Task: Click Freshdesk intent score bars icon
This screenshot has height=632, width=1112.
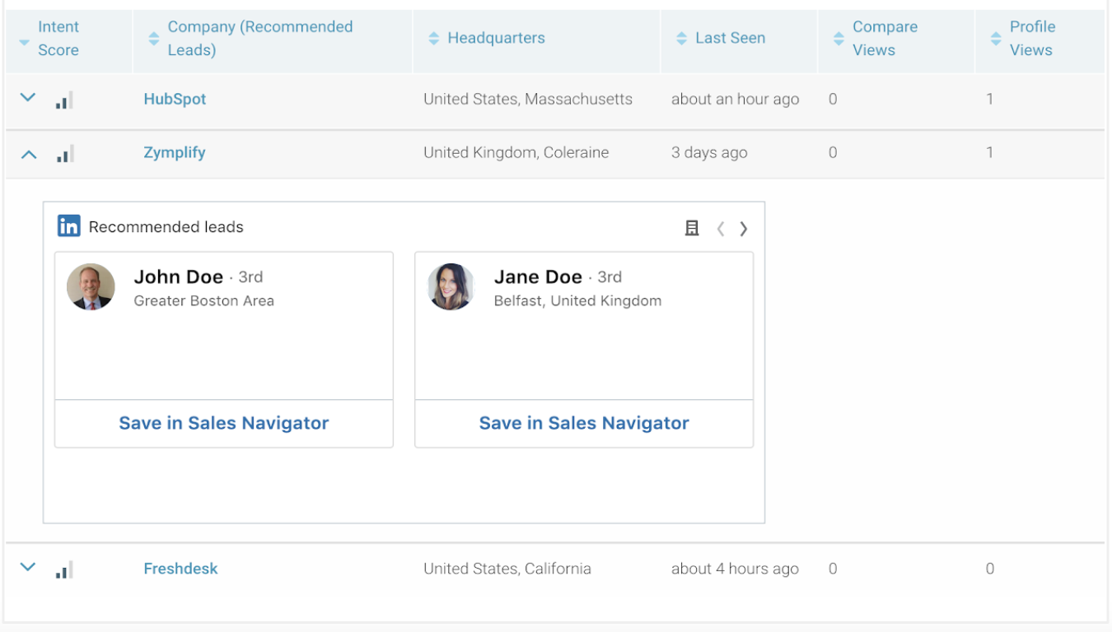Action: coord(64,569)
